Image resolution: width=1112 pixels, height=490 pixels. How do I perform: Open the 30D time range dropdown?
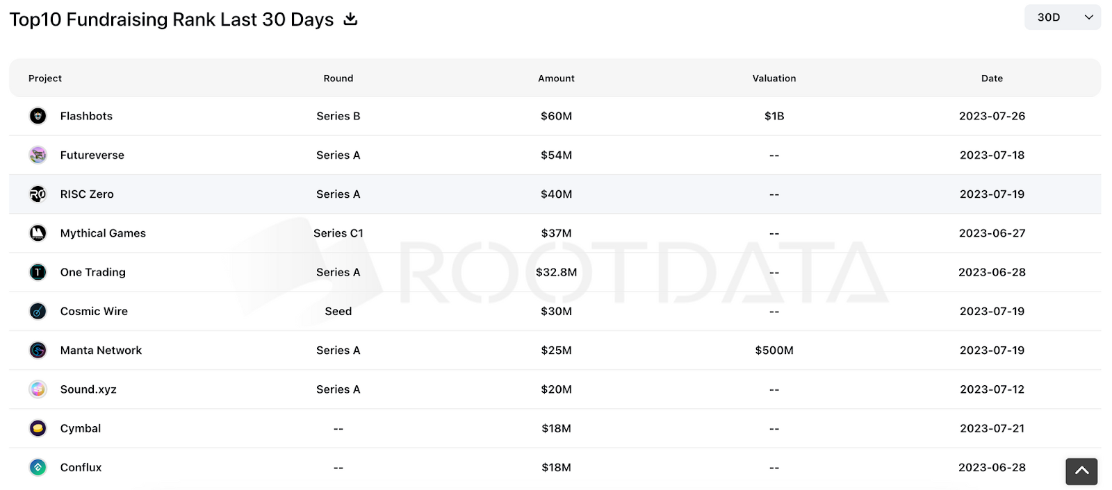click(x=1062, y=17)
